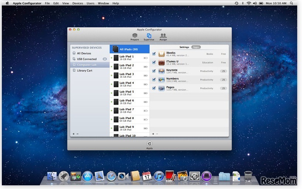Open App Store from the Dock
The width and height of the screenshot is (302, 189).
coord(87,176)
